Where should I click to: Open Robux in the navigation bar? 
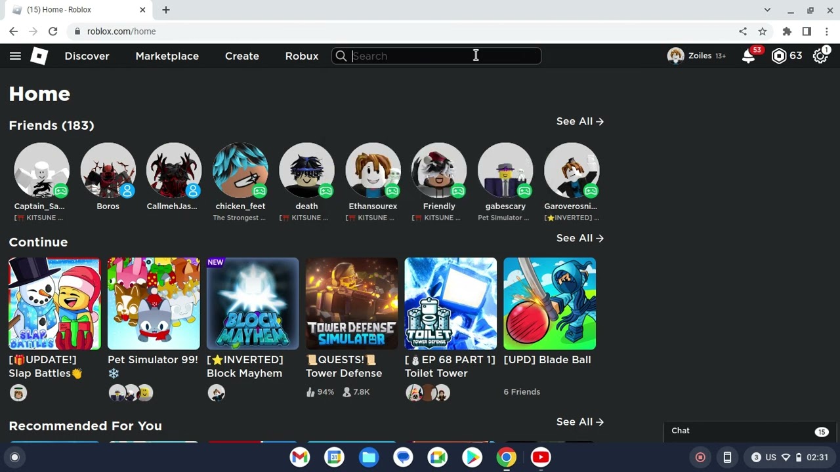pyautogui.click(x=302, y=56)
